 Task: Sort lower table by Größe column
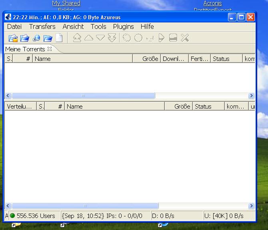(x=179, y=106)
